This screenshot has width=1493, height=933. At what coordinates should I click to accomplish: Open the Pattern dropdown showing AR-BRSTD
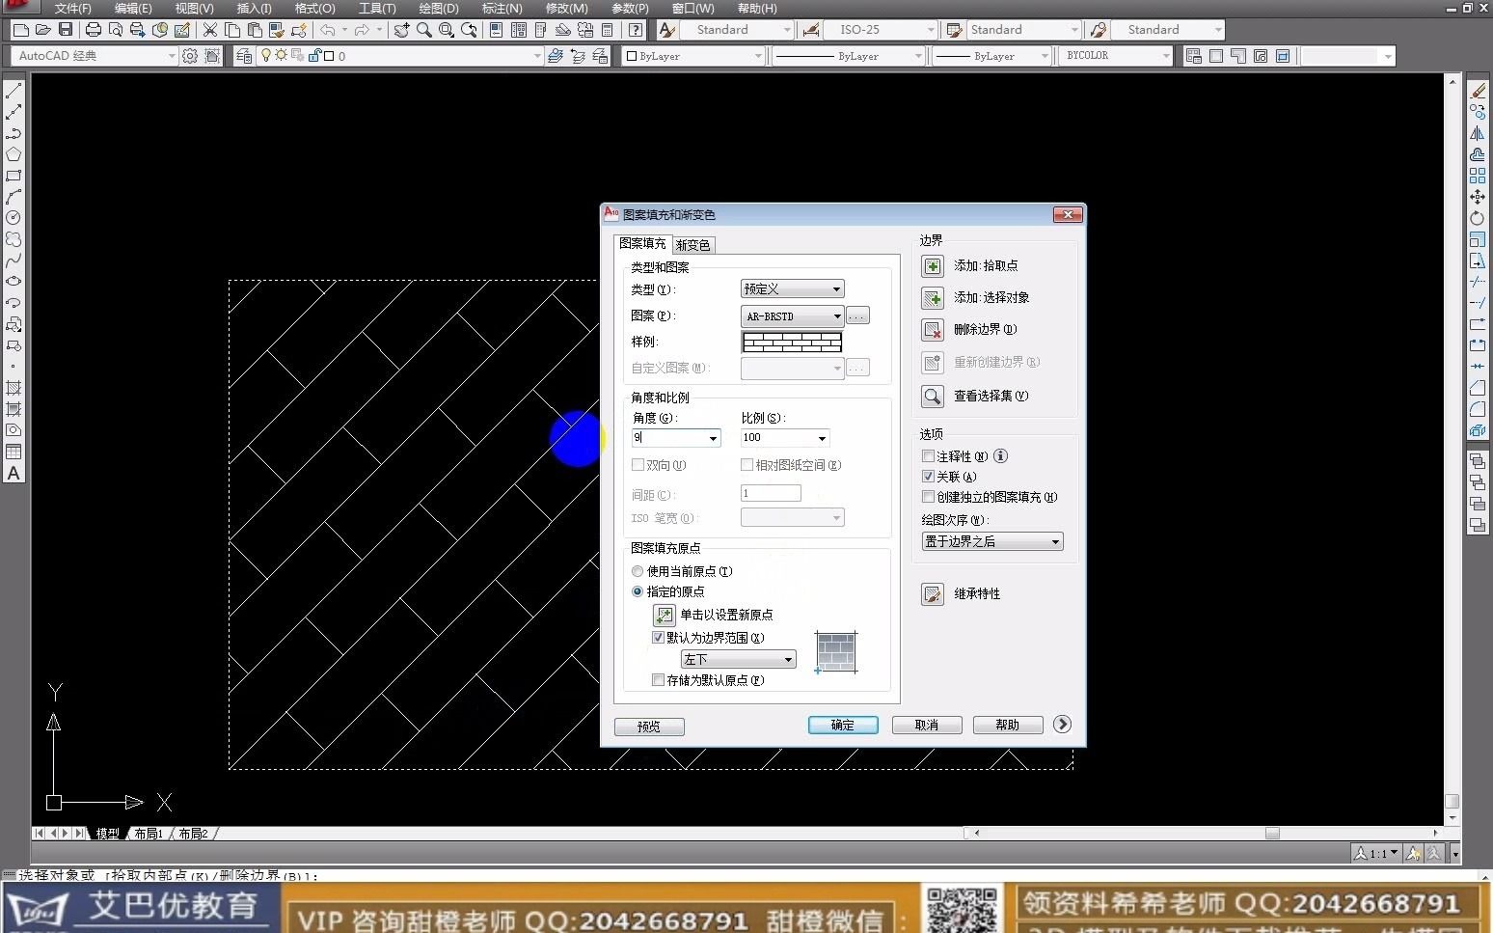tap(792, 316)
